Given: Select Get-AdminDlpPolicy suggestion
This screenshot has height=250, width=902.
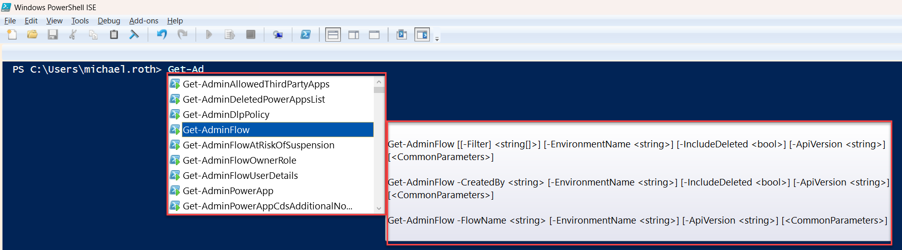Looking at the screenshot, I should pyautogui.click(x=271, y=114).
